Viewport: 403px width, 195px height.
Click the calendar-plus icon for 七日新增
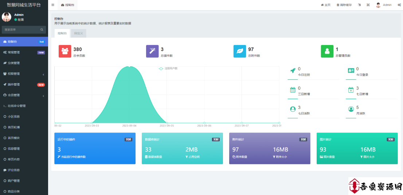(351, 90)
